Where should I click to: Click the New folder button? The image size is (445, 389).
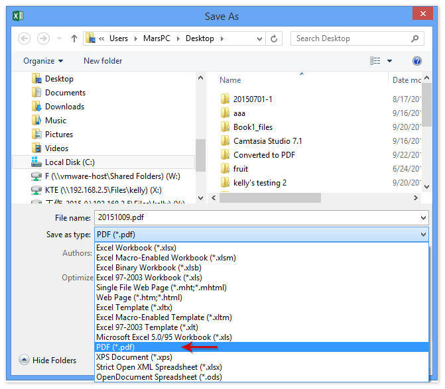pyautogui.click(x=103, y=61)
